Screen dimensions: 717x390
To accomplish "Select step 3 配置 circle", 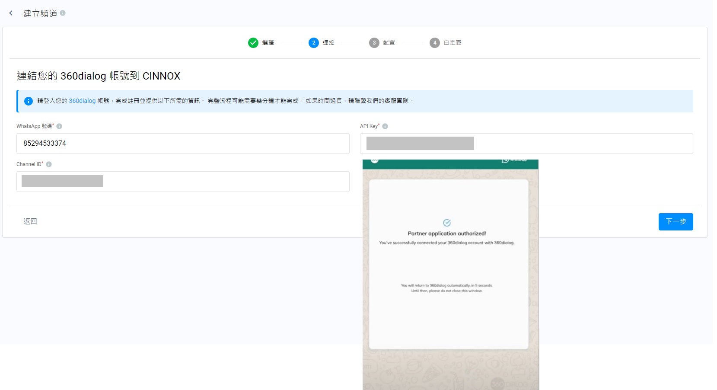I will point(374,42).
